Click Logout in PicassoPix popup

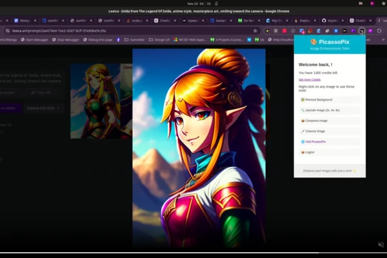point(330,152)
